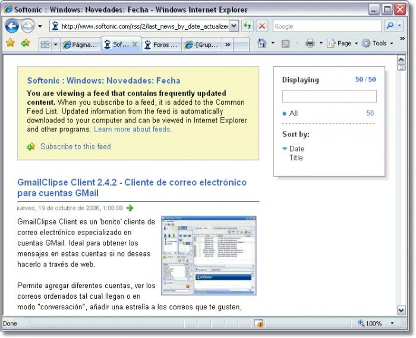Open GmailClipse Client 2.4.2 article title
The width and height of the screenshot is (416, 338).
coord(132,188)
